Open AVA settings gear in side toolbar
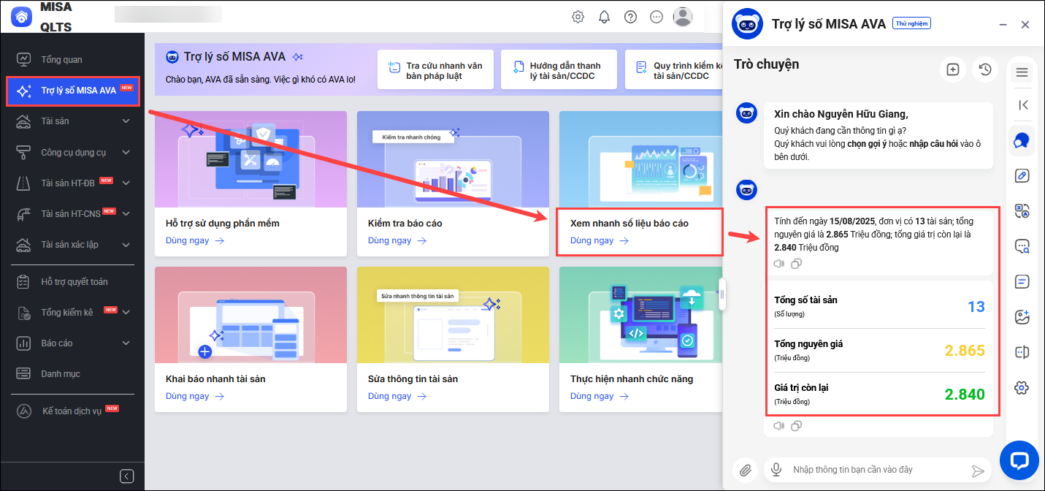 1022,388
